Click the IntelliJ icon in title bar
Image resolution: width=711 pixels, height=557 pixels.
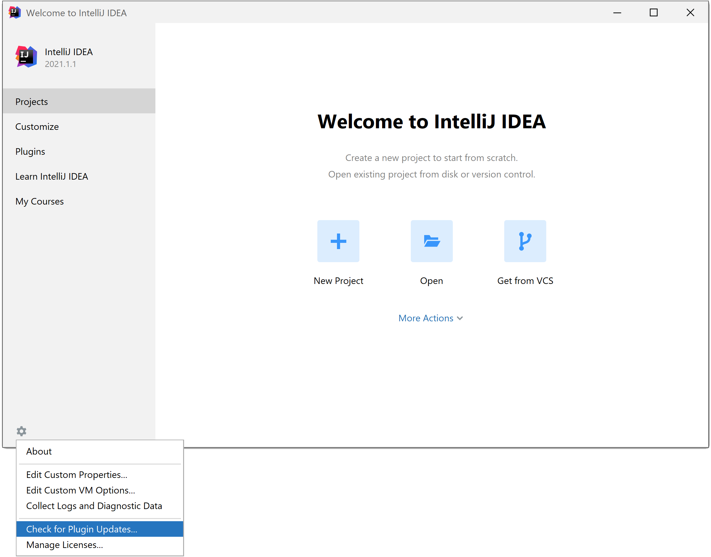15,13
